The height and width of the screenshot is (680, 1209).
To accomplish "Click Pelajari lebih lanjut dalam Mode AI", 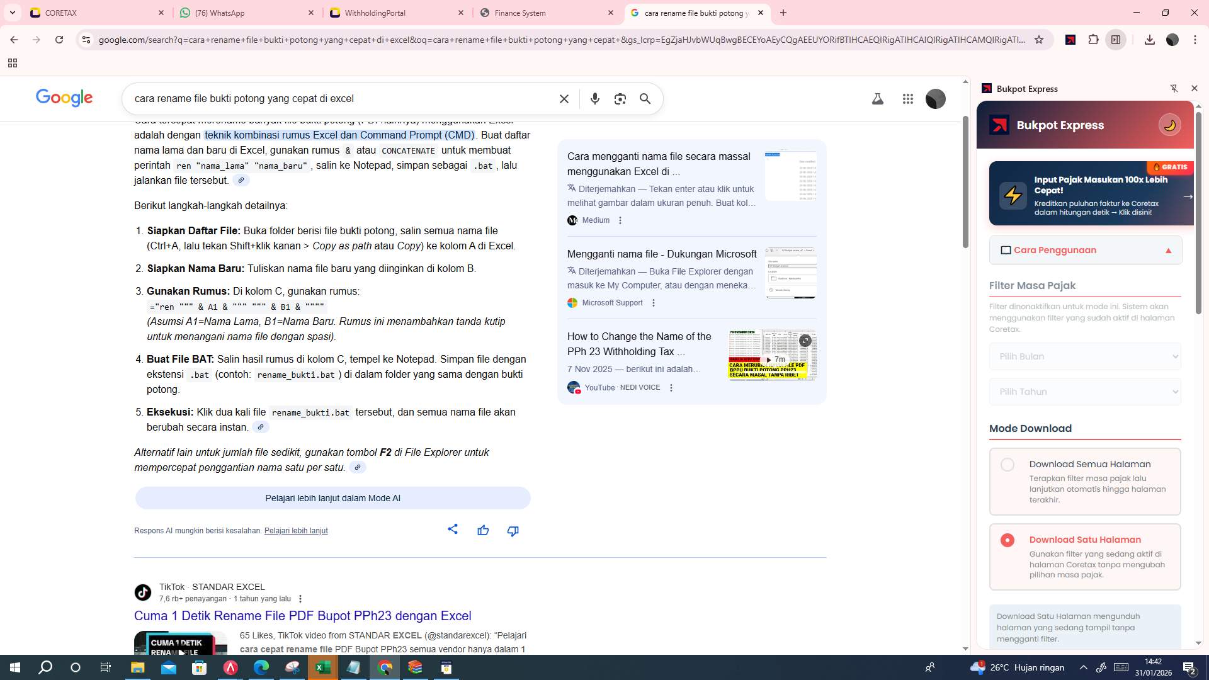I will click(332, 497).
